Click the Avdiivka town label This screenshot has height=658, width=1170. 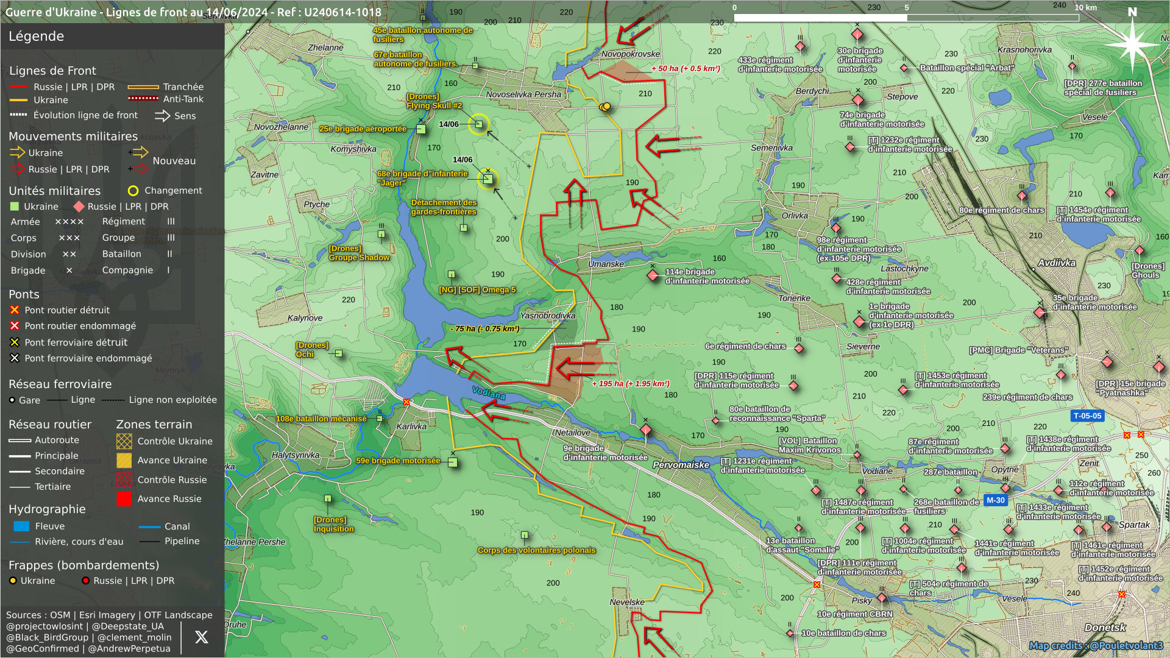[x=1057, y=263]
